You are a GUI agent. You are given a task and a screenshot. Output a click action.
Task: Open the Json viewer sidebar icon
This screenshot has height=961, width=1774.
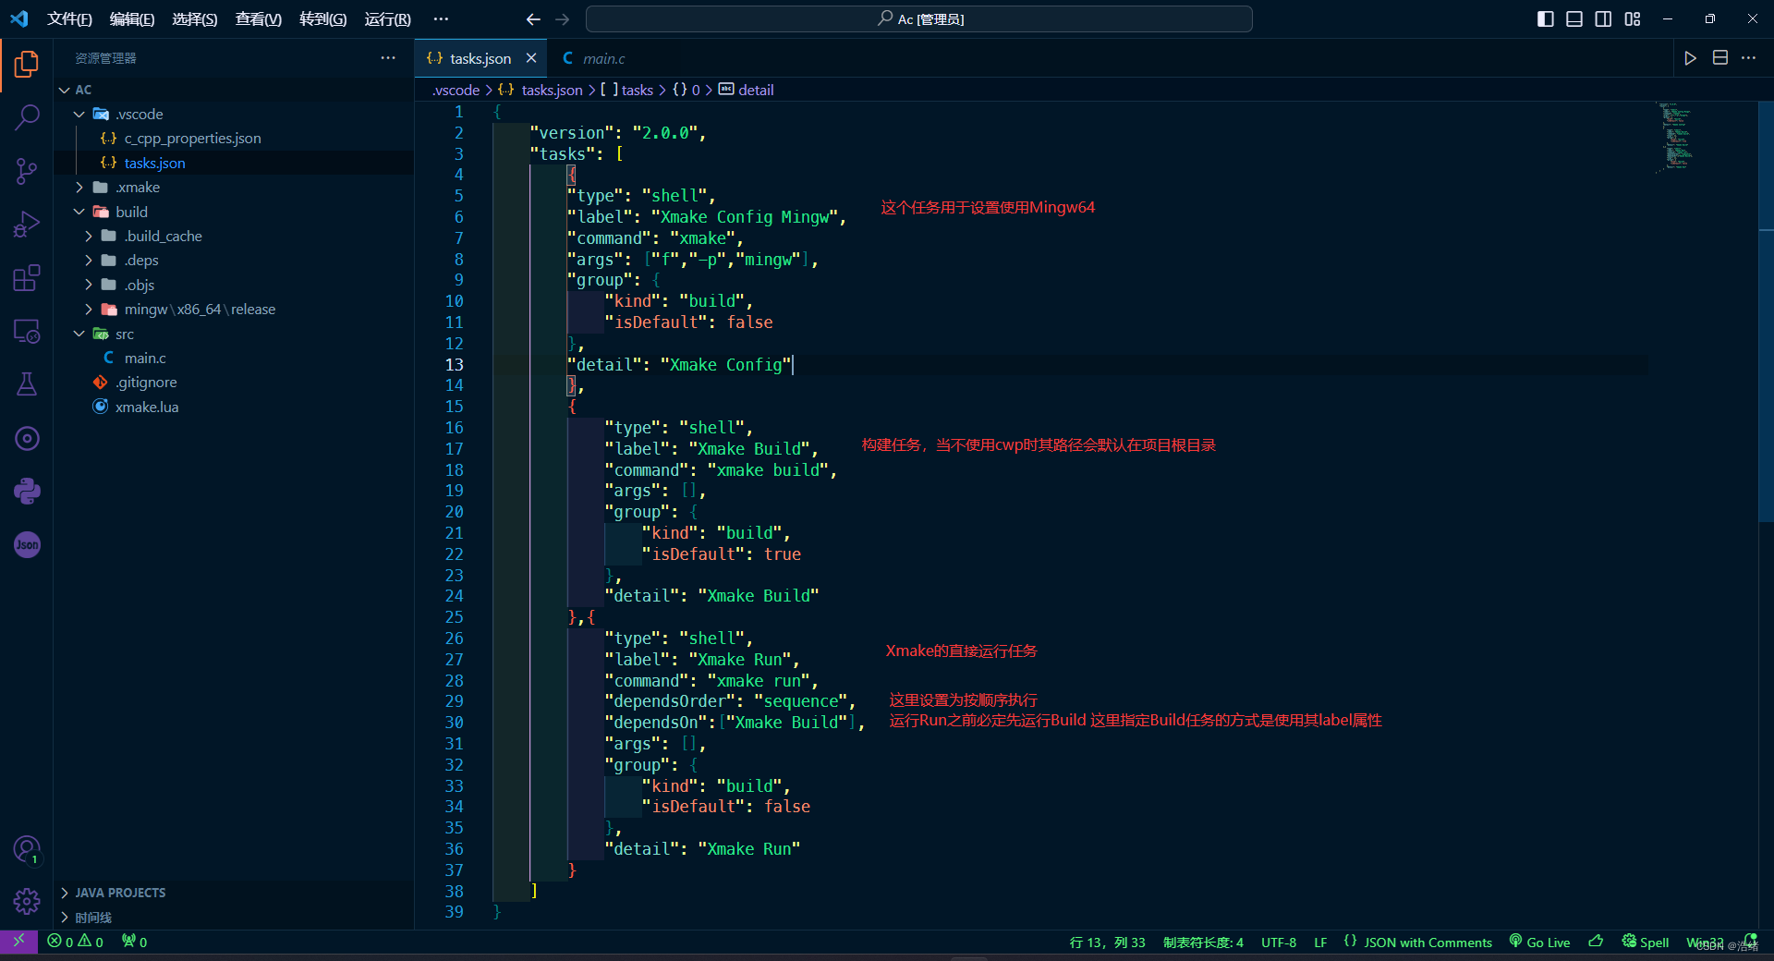click(27, 545)
